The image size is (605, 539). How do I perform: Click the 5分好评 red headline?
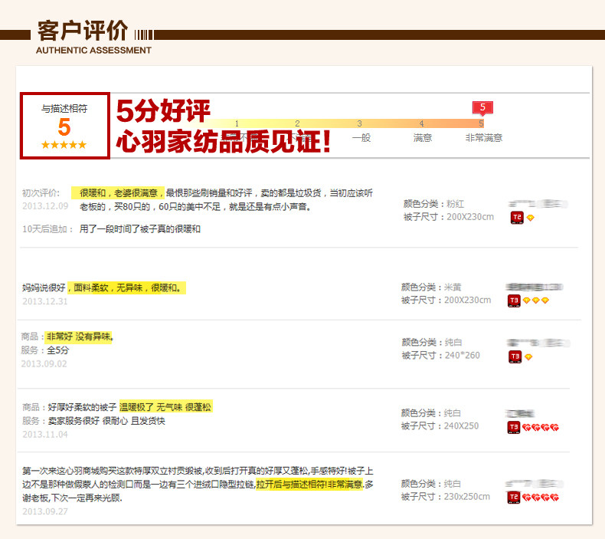(x=163, y=111)
